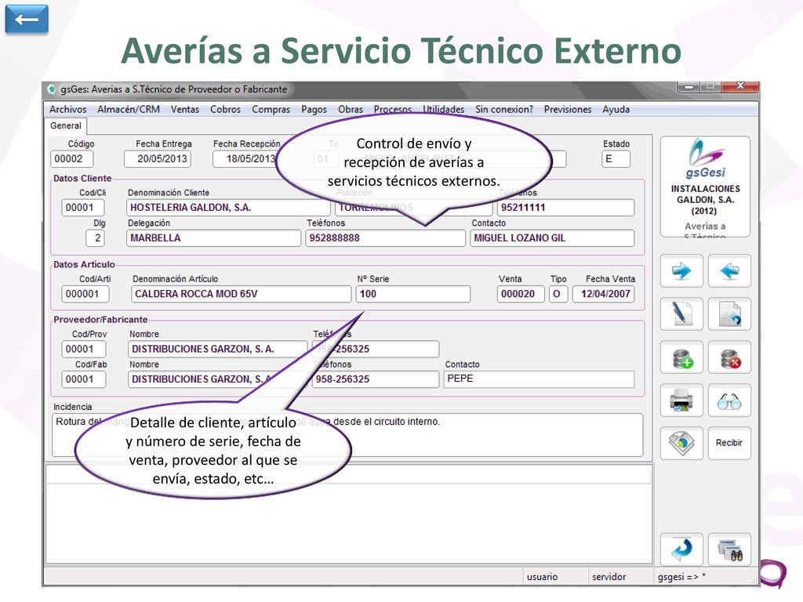Click the binoculars search windows icon

pos(729,549)
